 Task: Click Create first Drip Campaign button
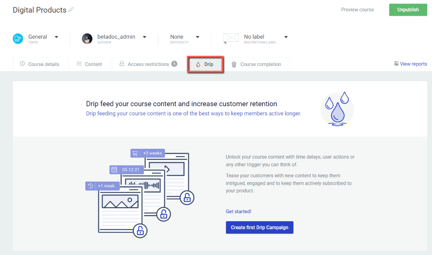pos(259,227)
